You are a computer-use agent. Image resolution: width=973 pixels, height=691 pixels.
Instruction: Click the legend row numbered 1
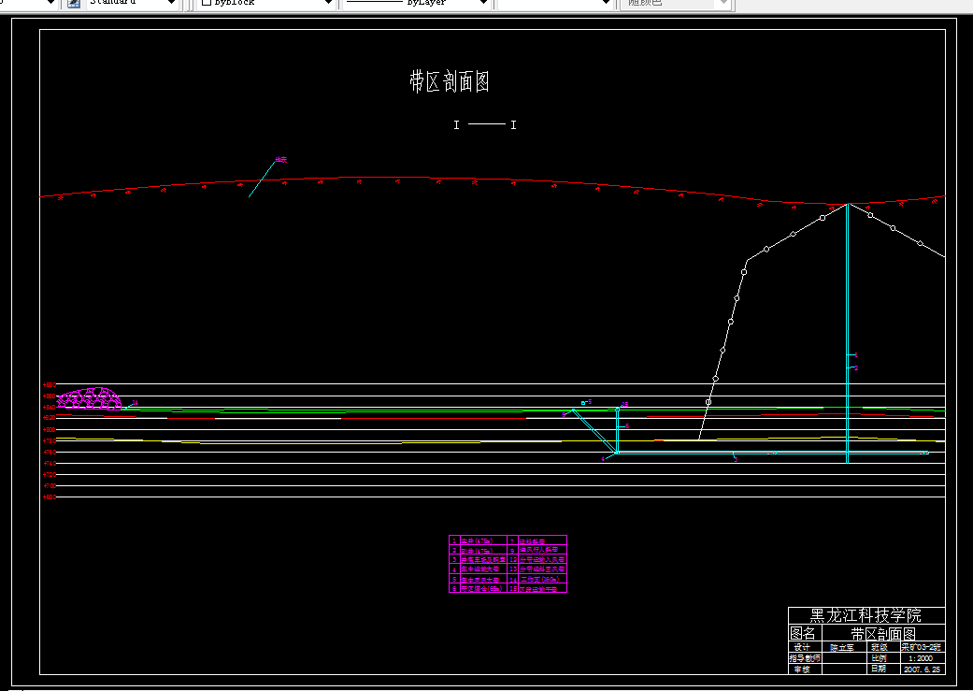point(478,540)
